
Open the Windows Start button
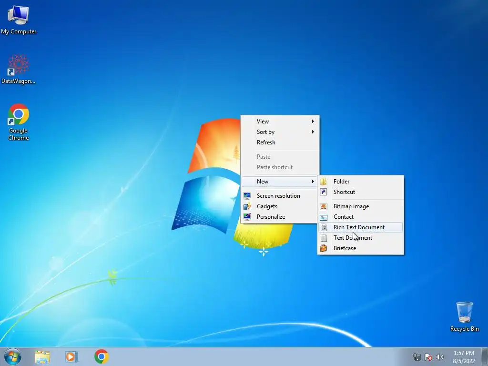[x=13, y=356]
